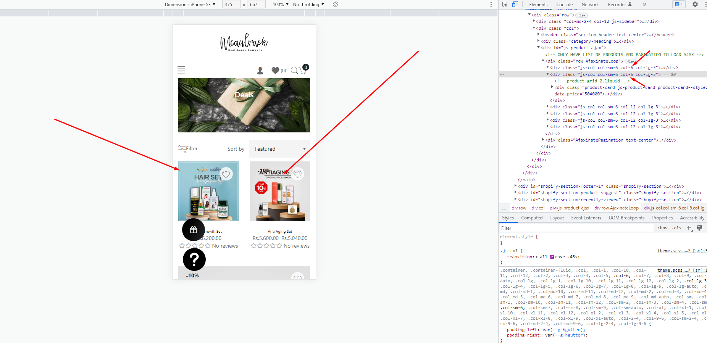Activate the inspect element picker
Screen dimensions: 707x343
pyautogui.click(x=505, y=4)
